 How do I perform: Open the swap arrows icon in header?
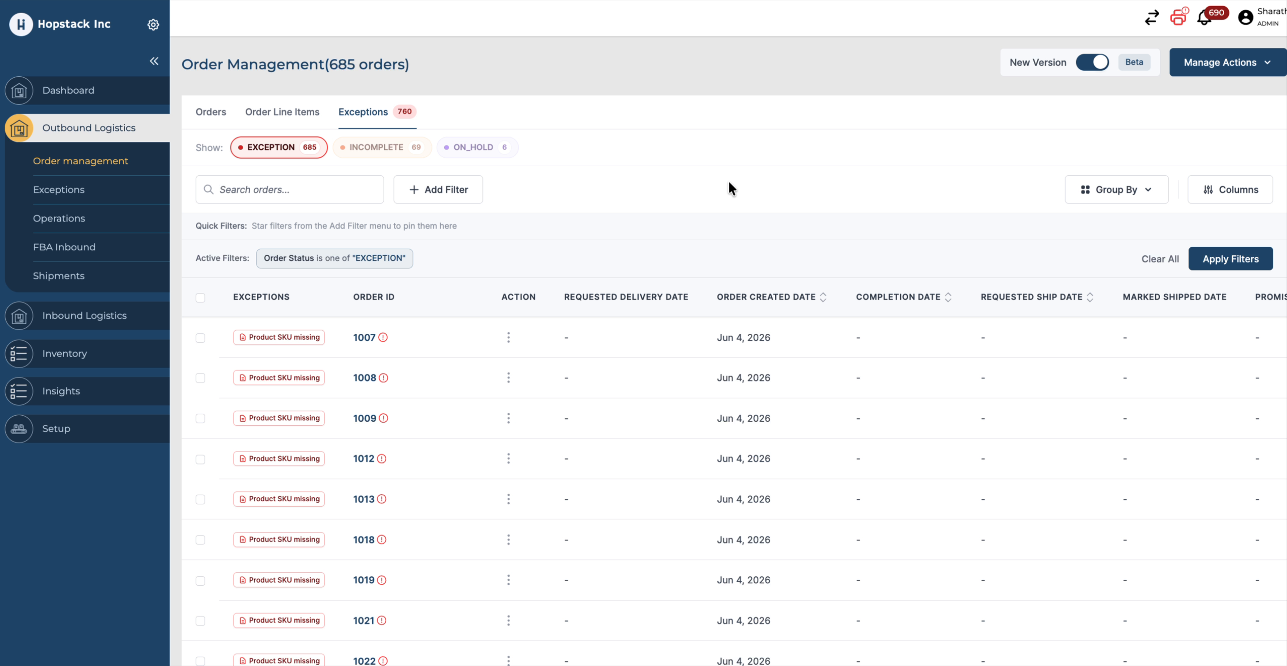click(1152, 18)
